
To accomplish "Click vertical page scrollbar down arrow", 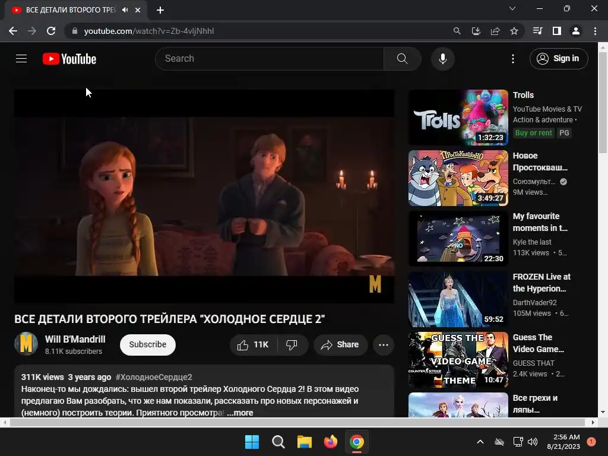I will (x=603, y=412).
